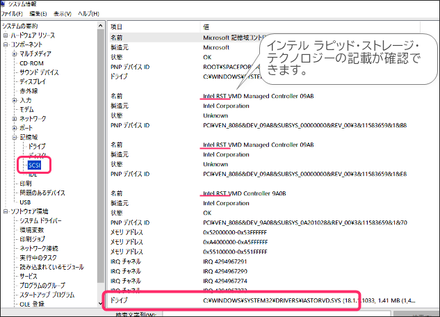
Task: Click the IRQ 4294967274 value
Action: pyautogui.click(x=225, y=281)
